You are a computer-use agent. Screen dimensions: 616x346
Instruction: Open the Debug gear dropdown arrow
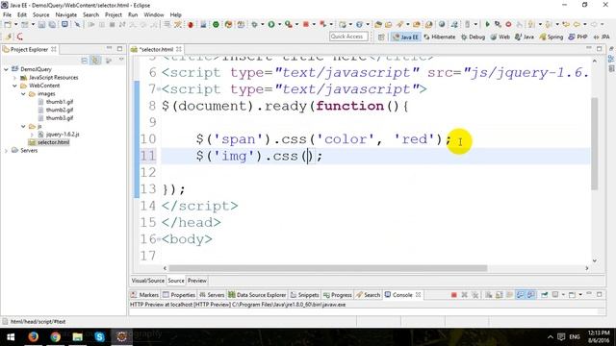(x=262, y=24)
